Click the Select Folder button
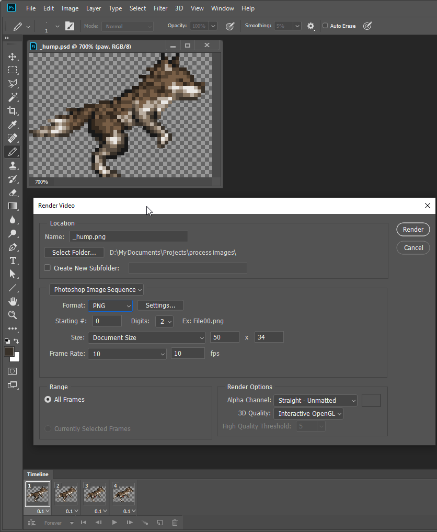 pyautogui.click(x=74, y=253)
